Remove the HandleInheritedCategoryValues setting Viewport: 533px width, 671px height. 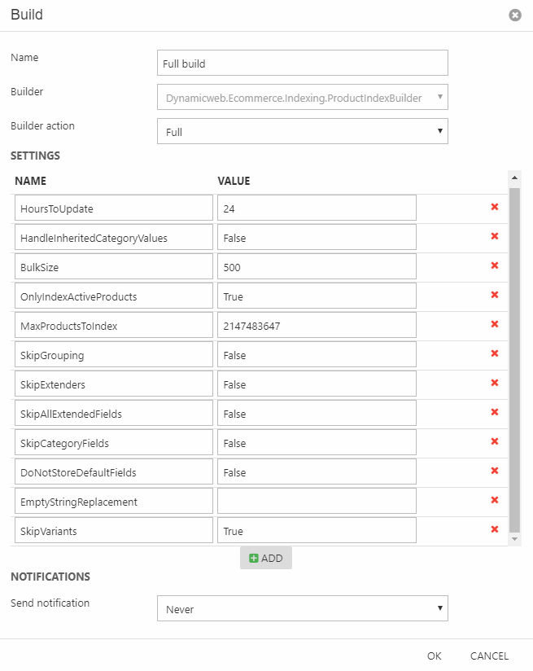[494, 237]
